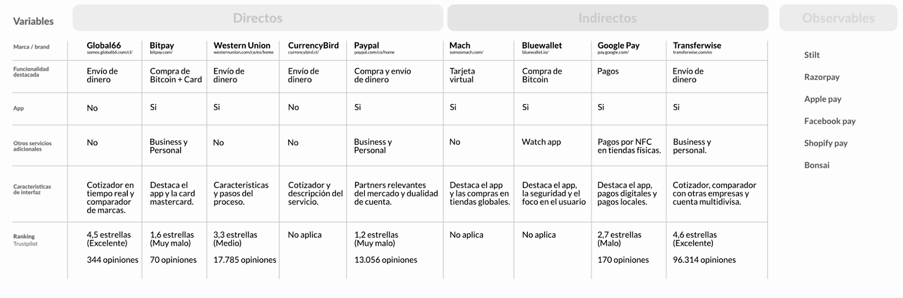Click Razorpay in the Observables list
Screen dimensions: 903x298
click(x=821, y=77)
